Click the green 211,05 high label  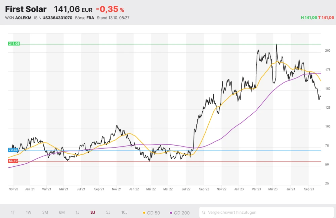(14, 44)
